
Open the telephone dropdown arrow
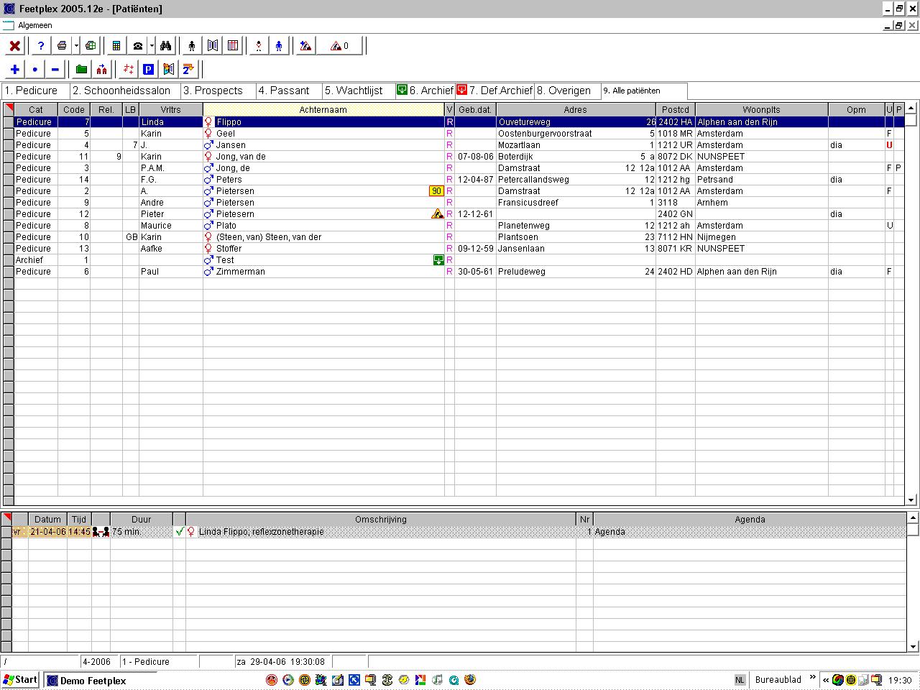pyautogui.click(x=152, y=46)
